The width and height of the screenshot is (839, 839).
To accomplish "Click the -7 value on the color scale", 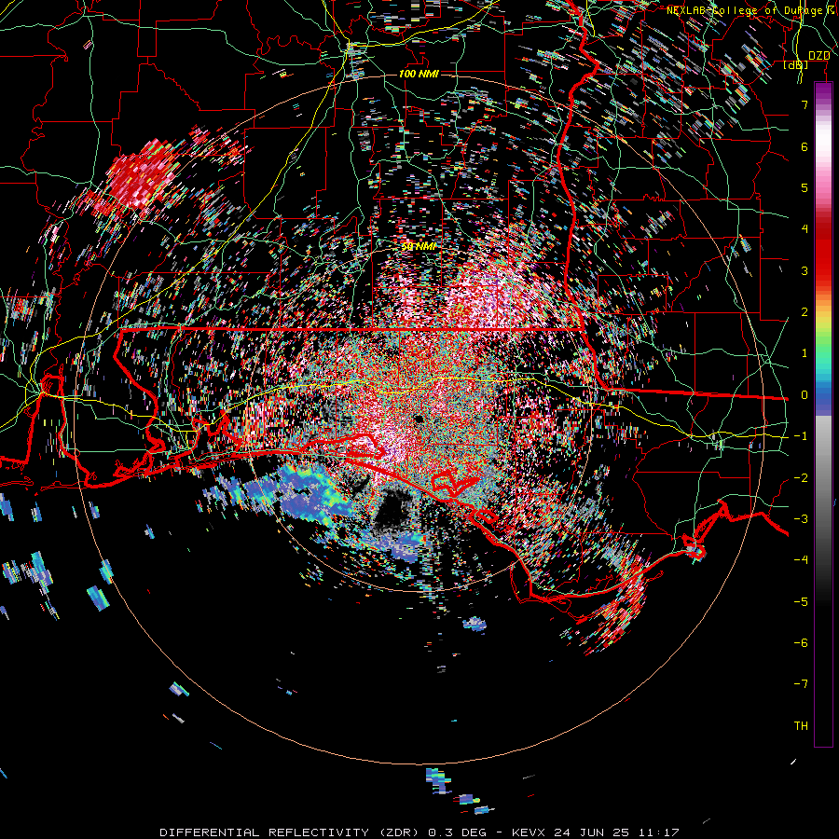I will 801,684.
